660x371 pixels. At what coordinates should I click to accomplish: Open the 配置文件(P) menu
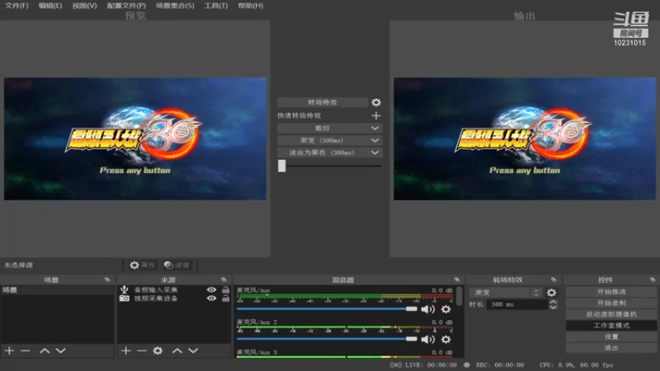point(126,6)
